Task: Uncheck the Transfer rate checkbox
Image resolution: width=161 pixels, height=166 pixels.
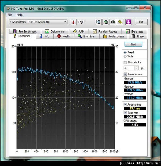Action: click(125, 74)
